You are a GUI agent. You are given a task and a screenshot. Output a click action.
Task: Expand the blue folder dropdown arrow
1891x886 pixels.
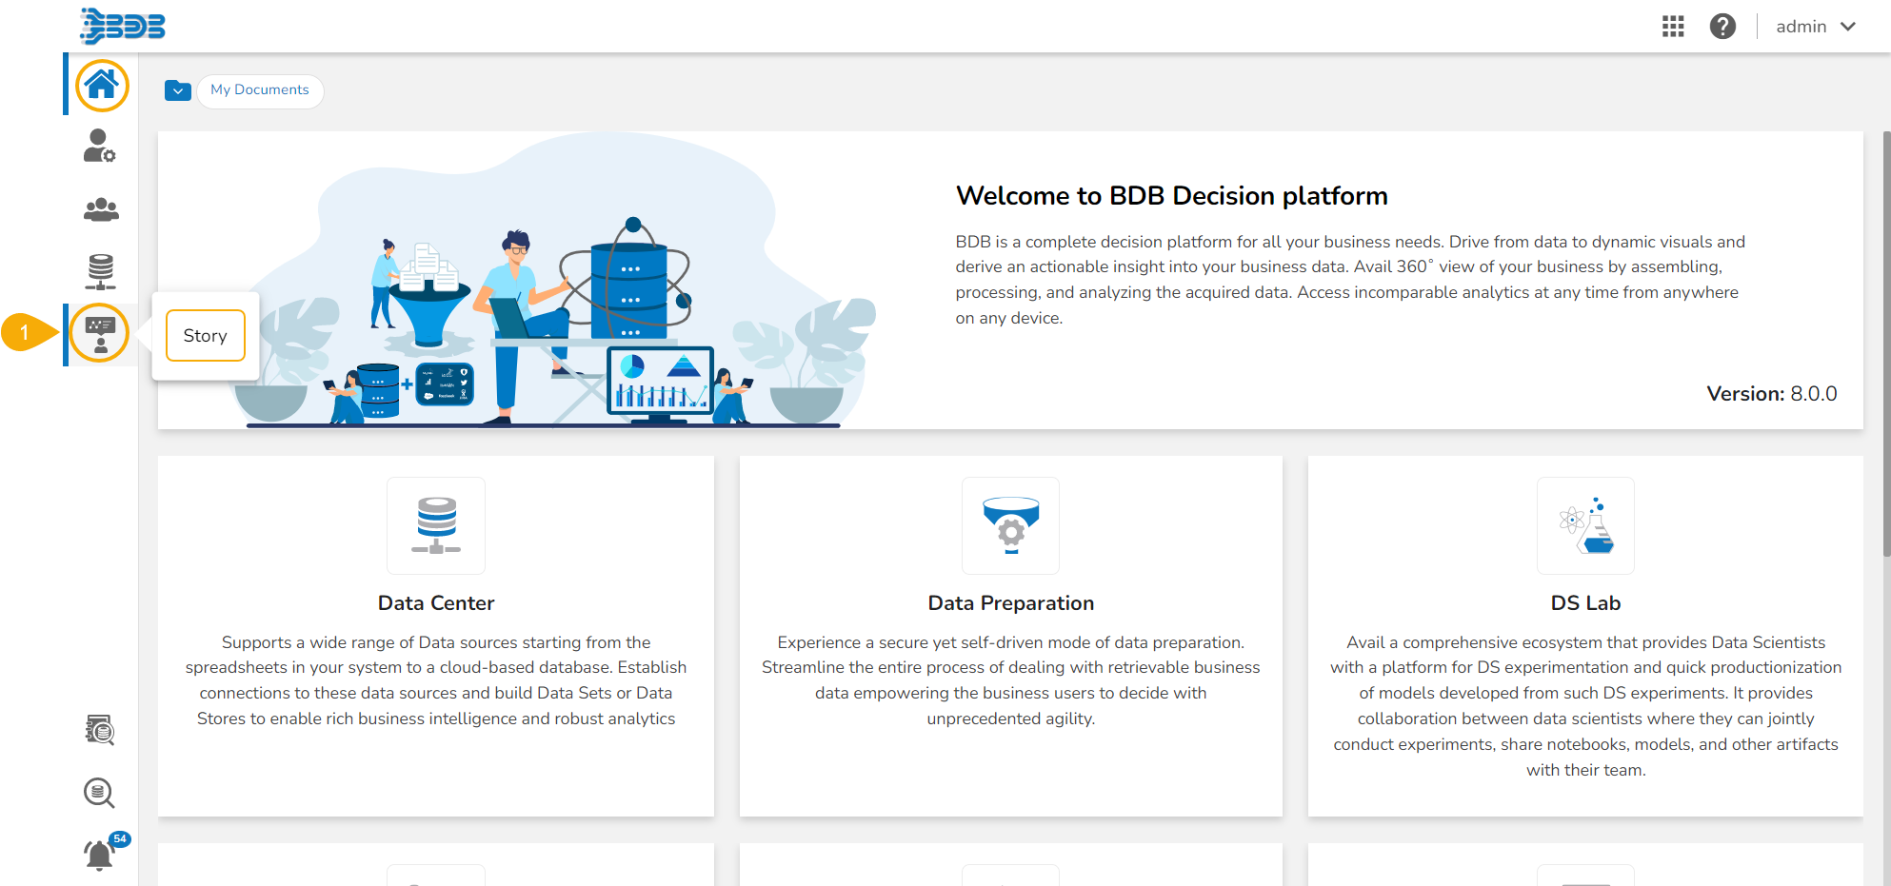(178, 90)
